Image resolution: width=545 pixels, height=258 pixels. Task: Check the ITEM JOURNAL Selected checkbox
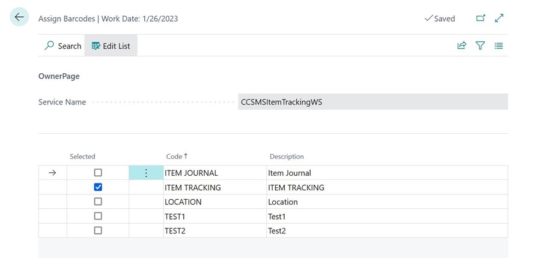pos(98,173)
